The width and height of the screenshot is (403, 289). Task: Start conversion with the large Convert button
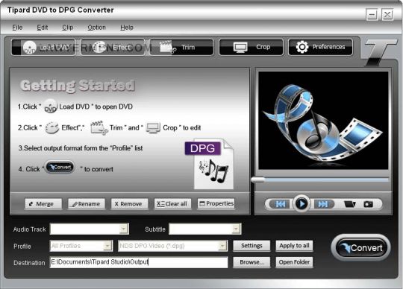[x=361, y=247]
